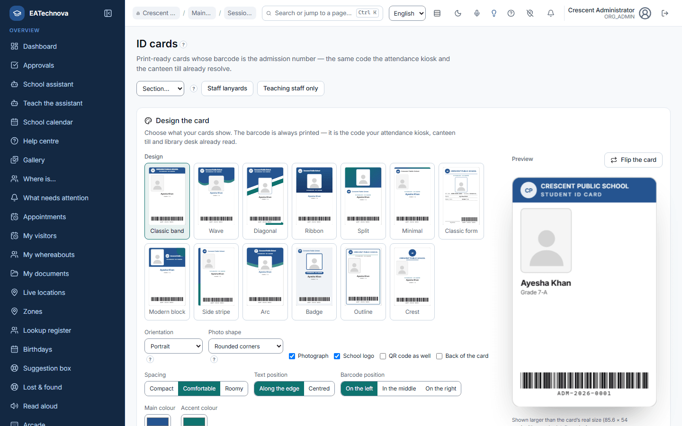The width and height of the screenshot is (682, 426).
Task: Select the Diagonal card design
Action: (265, 201)
